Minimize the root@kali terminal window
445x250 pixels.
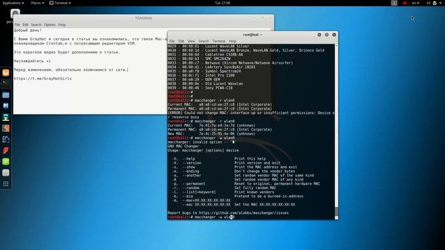click(x=319, y=35)
